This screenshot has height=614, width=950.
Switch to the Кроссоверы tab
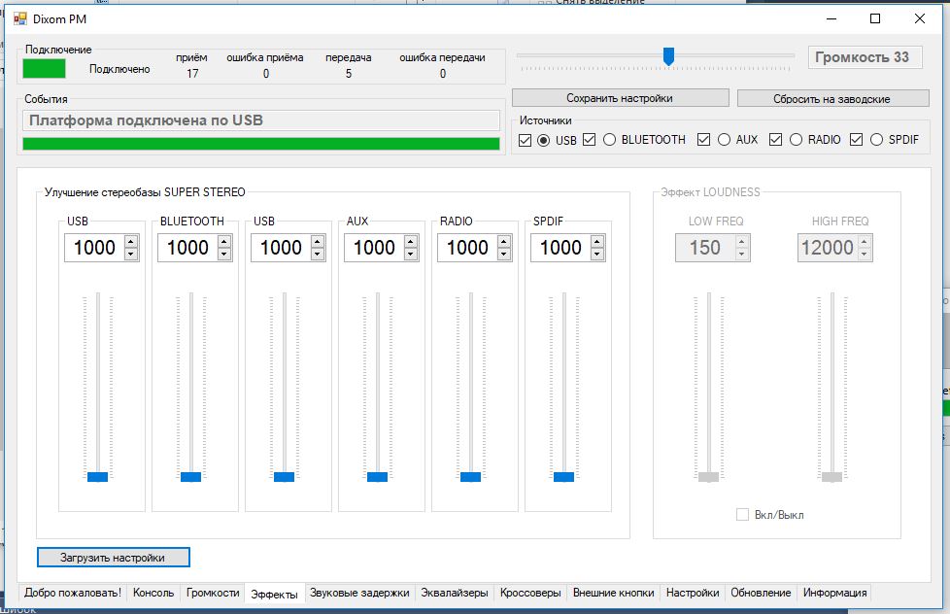(529, 593)
